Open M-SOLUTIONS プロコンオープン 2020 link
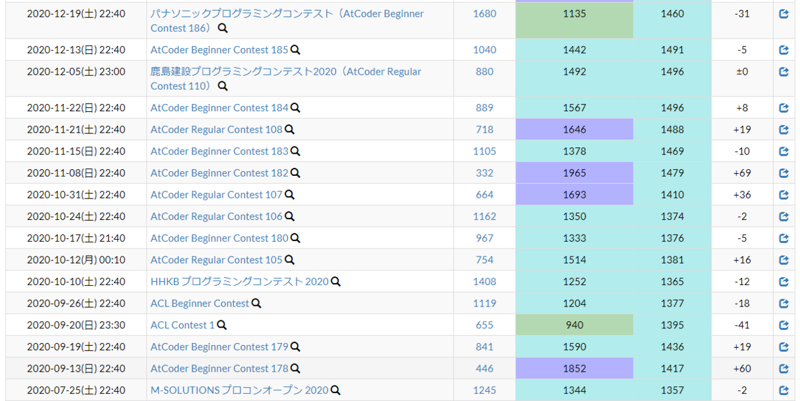 240,390
